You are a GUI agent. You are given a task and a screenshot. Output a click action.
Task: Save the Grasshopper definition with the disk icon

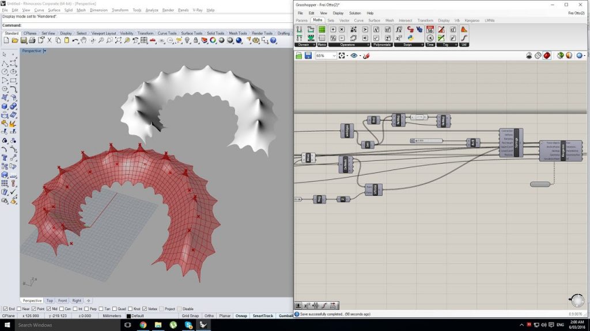pos(308,55)
